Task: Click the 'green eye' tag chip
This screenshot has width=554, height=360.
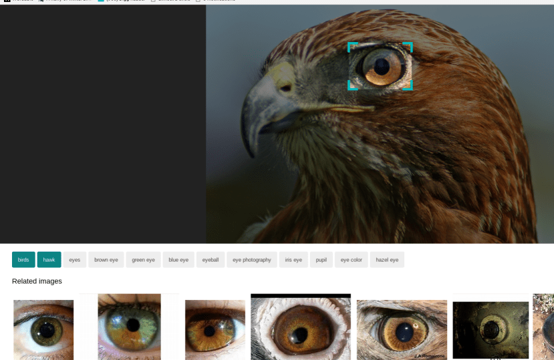Action: pos(144,260)
